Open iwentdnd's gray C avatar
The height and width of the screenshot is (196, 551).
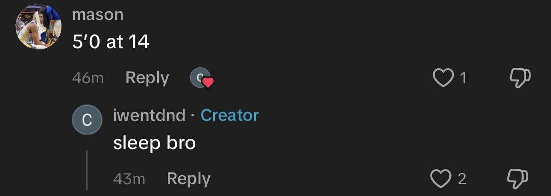[87, 121]
